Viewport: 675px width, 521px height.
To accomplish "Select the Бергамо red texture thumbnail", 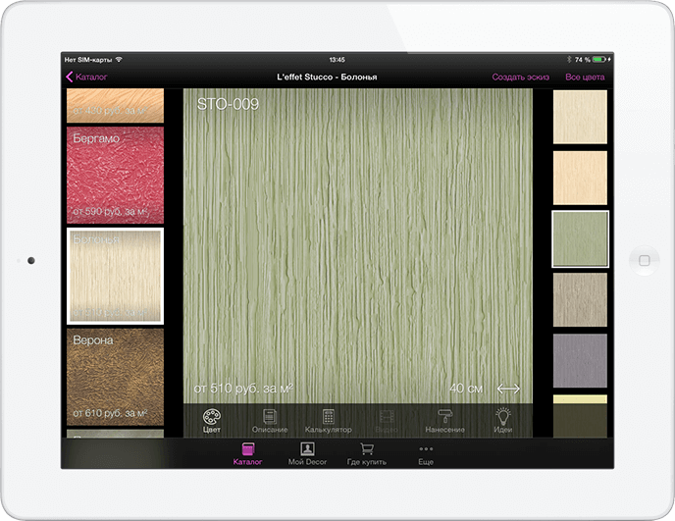I will tap(115, 174).
